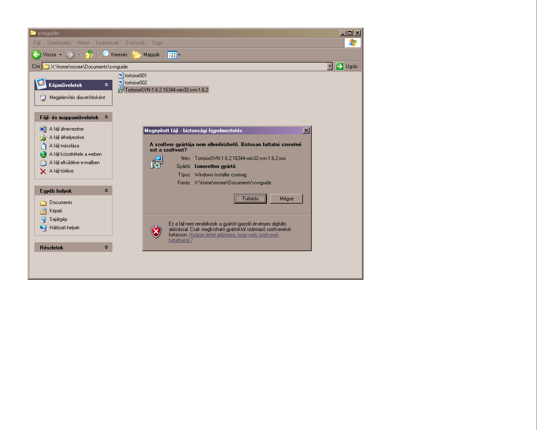Image resolution: width=537 pixels, height=430 pixels.
Task: Click the file name TortoiseSVN-1.6.2.16344-win32-svn-1.6.2.msi text
Action: (240, 158)
